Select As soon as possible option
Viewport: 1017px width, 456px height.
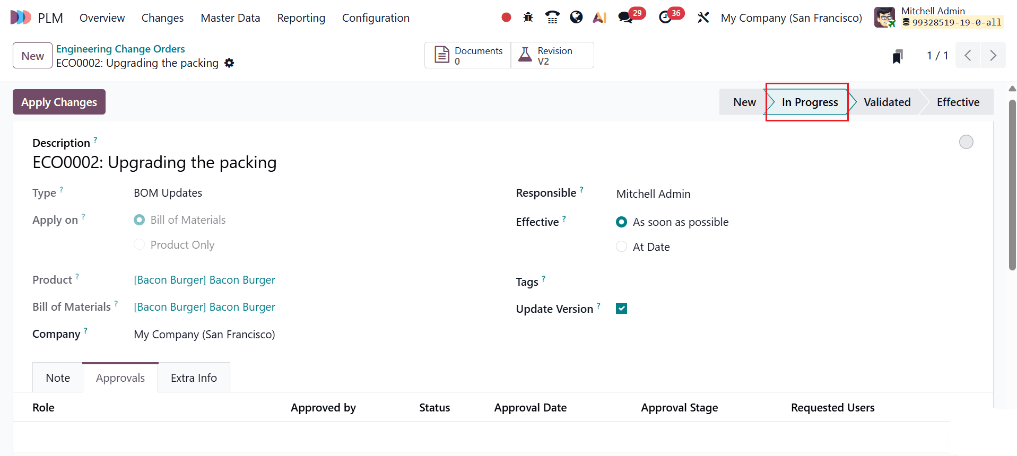[621, 222]
